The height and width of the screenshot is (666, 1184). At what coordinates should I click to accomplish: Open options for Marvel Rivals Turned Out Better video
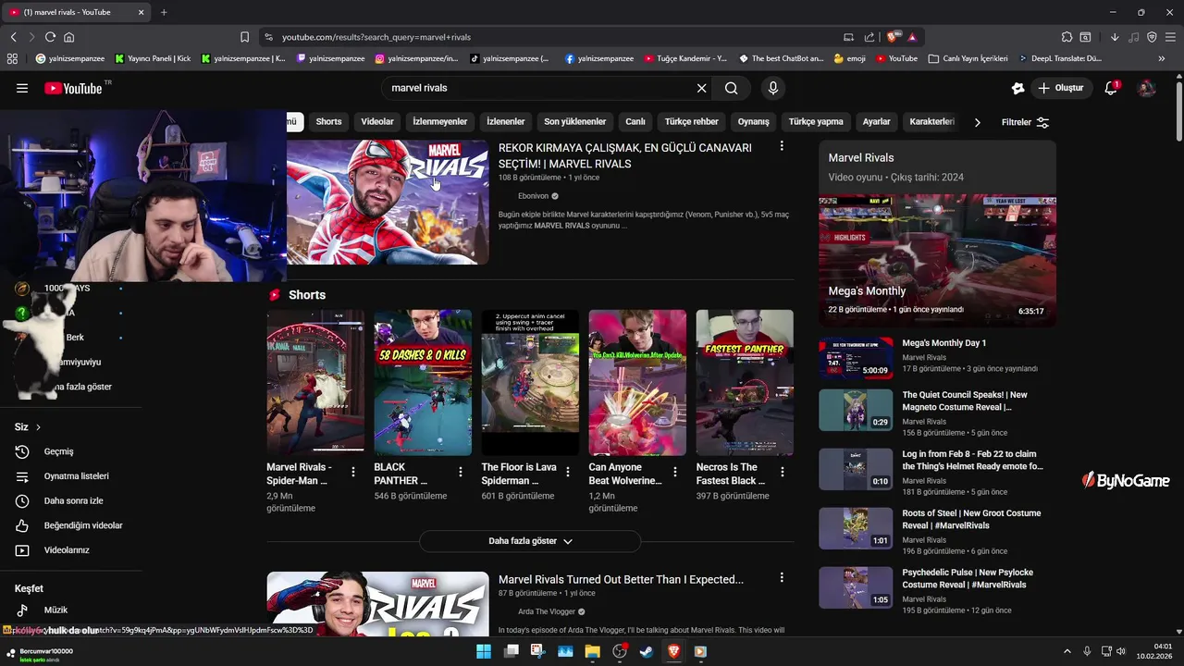coord(782,577)
